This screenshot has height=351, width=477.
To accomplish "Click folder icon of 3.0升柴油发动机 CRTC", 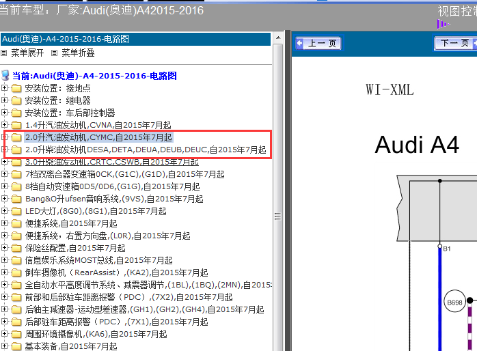I will pos(16,163).
